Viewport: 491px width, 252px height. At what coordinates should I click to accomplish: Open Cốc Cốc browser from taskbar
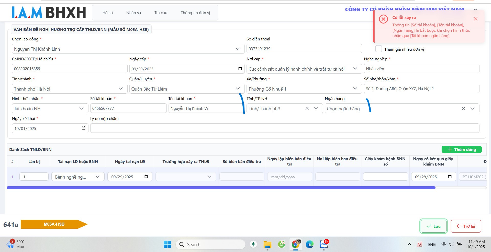(x=281, y=245)
